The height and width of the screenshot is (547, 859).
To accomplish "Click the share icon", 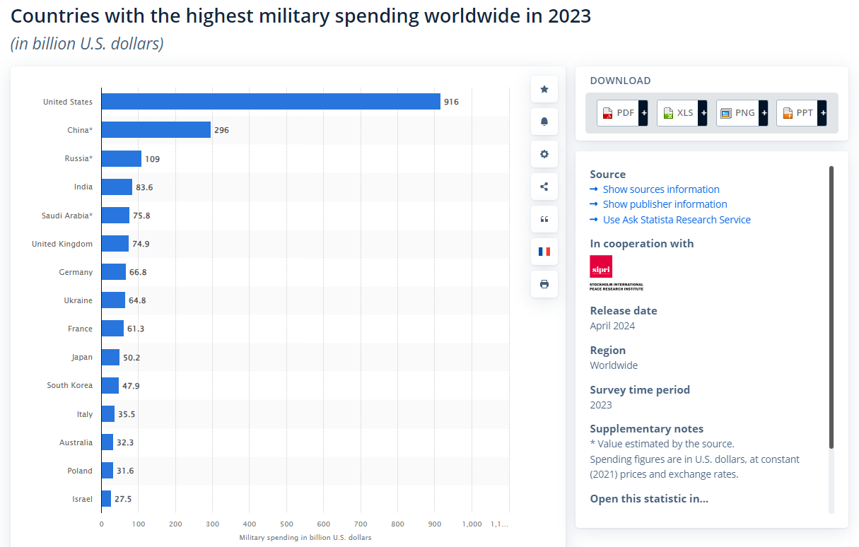I will 544,187.
